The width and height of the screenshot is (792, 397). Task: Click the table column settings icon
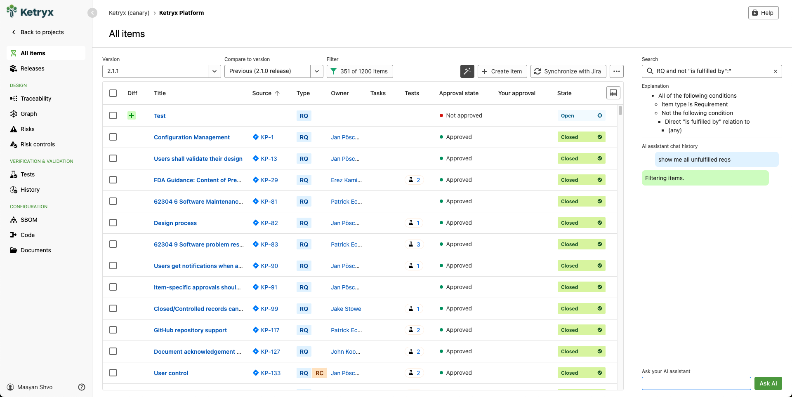tap(613, 93)
